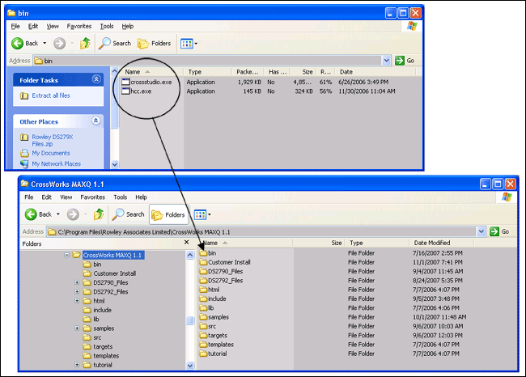Click Up folder icon in CrossWorks MAXQ window
526x377 pixels.
(99, 214)
